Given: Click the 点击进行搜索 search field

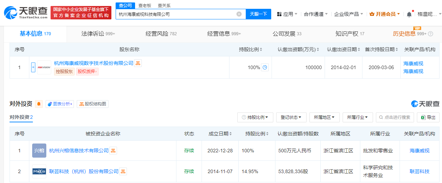Looking at the screenshot, I should coord(395,117).
